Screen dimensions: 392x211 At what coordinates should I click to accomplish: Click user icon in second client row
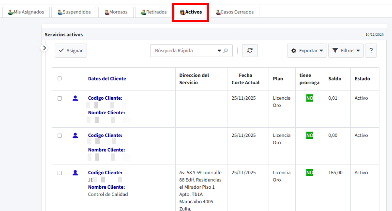[x=75, y=136]
